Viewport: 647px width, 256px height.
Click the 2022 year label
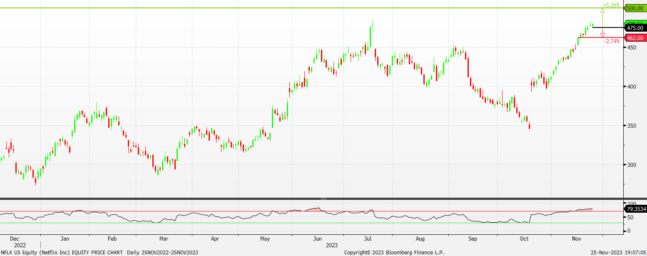point(20,245)
